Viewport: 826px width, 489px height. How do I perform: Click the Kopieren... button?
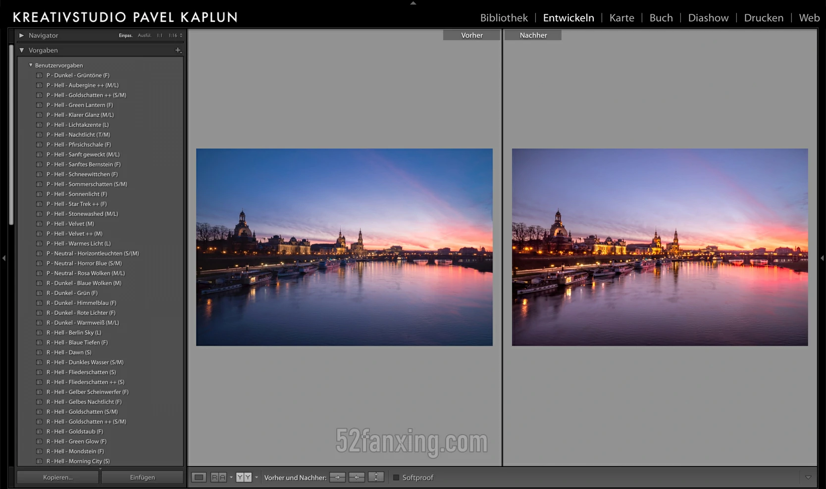point(58,478)
